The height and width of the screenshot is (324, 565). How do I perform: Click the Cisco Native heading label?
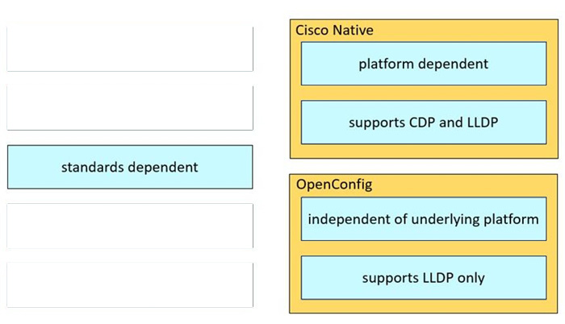tap(334, 30)
